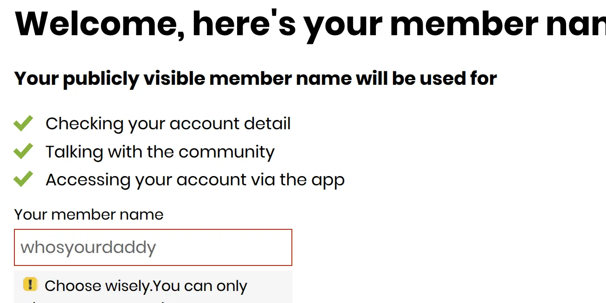Select Accessing your account via the app
This screenshot has height=303, width=606.
click(x=195, y=179)
